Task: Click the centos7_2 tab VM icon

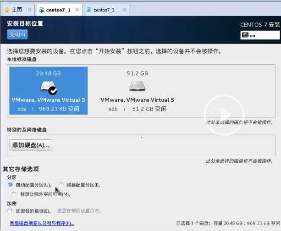Action: pos(89,10)
